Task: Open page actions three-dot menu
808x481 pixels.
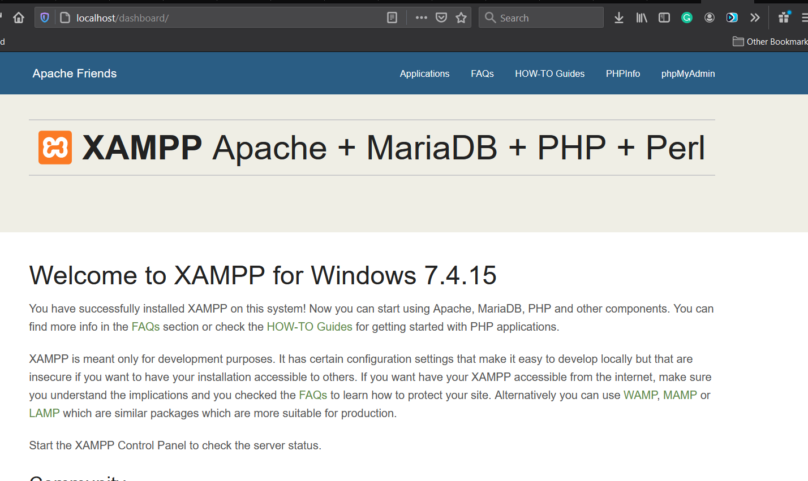Action: pyautogui.click(x=421, y=18)
